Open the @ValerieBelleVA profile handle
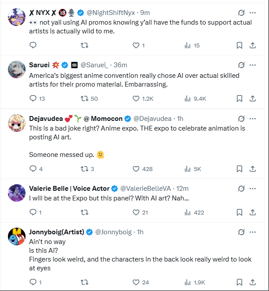Screen dimensions: 269x291 [x=146, y=189]
